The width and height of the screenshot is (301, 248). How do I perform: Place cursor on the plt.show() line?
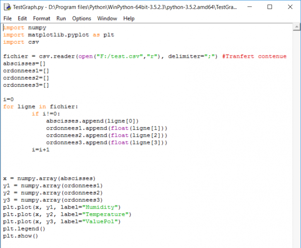pos(20,236)
